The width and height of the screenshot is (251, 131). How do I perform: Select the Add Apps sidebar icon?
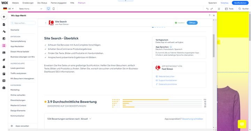tap(4, 46)
